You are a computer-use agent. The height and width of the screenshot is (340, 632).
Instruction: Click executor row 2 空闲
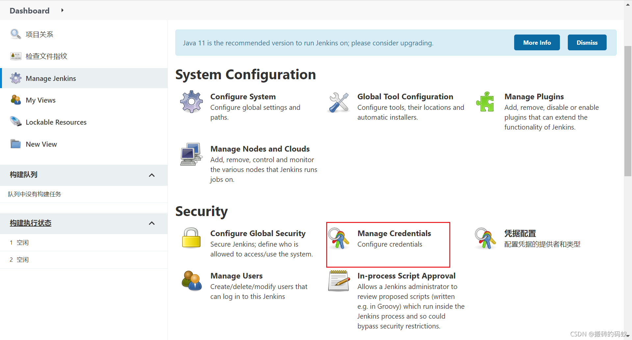click(x=84, y=260)
